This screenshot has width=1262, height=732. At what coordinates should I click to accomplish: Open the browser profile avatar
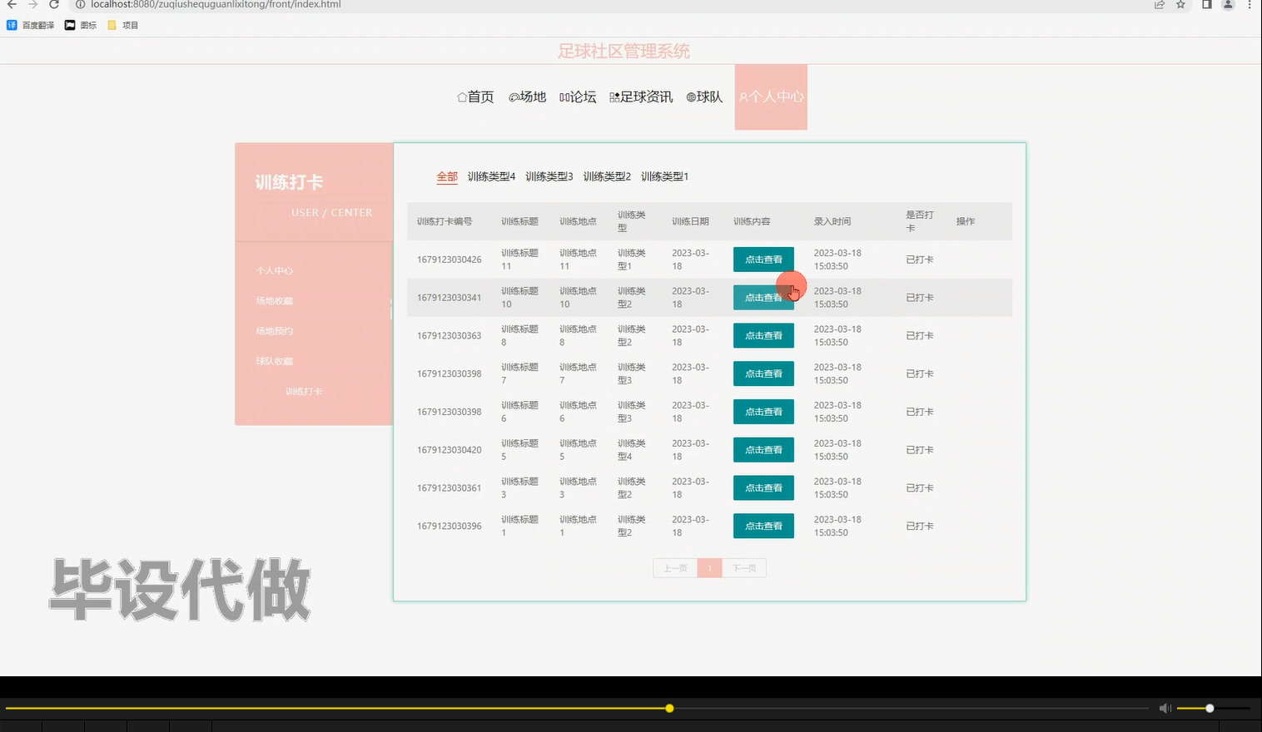point(1228,4)
